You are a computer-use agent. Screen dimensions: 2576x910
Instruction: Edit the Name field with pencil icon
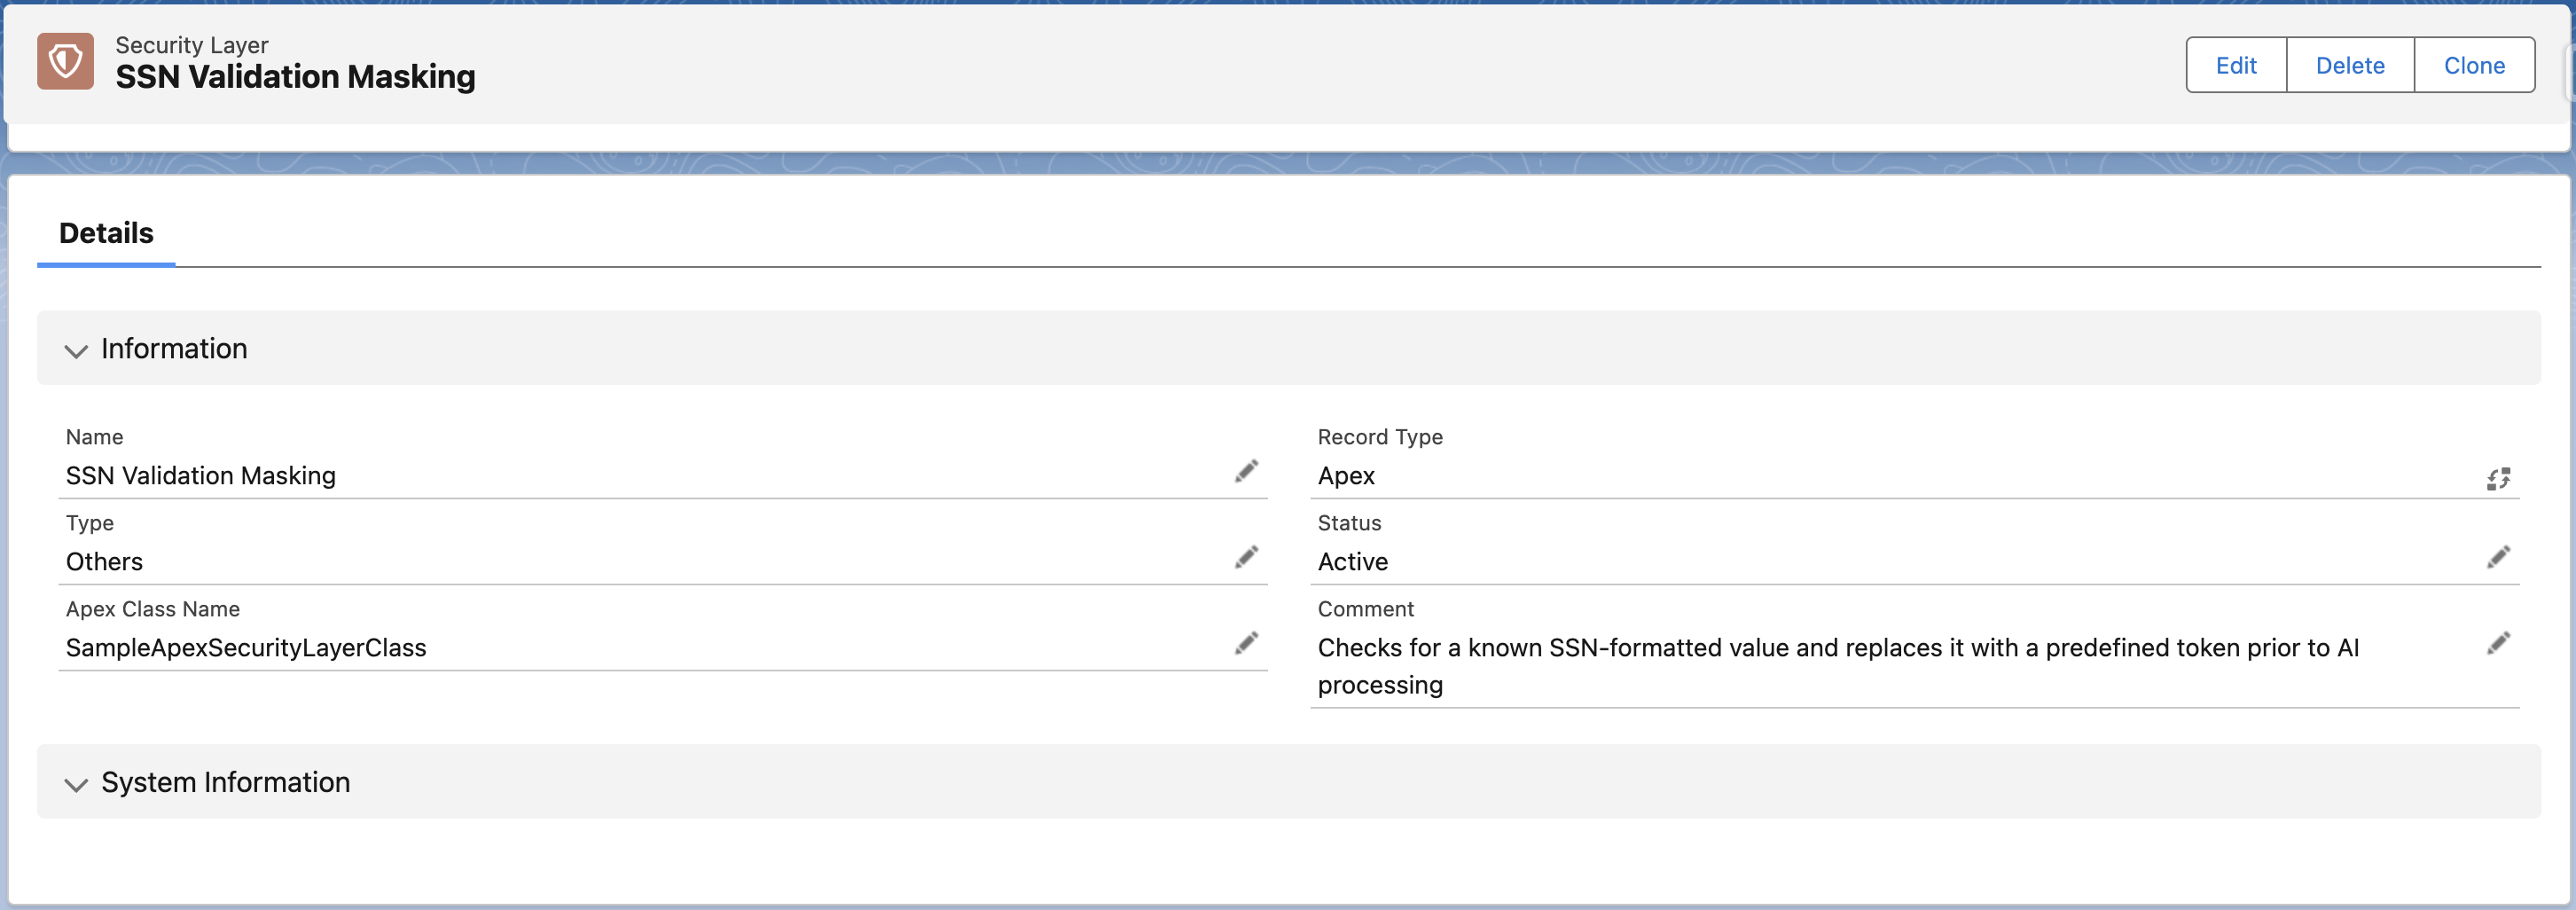[x=1245, y=471]
